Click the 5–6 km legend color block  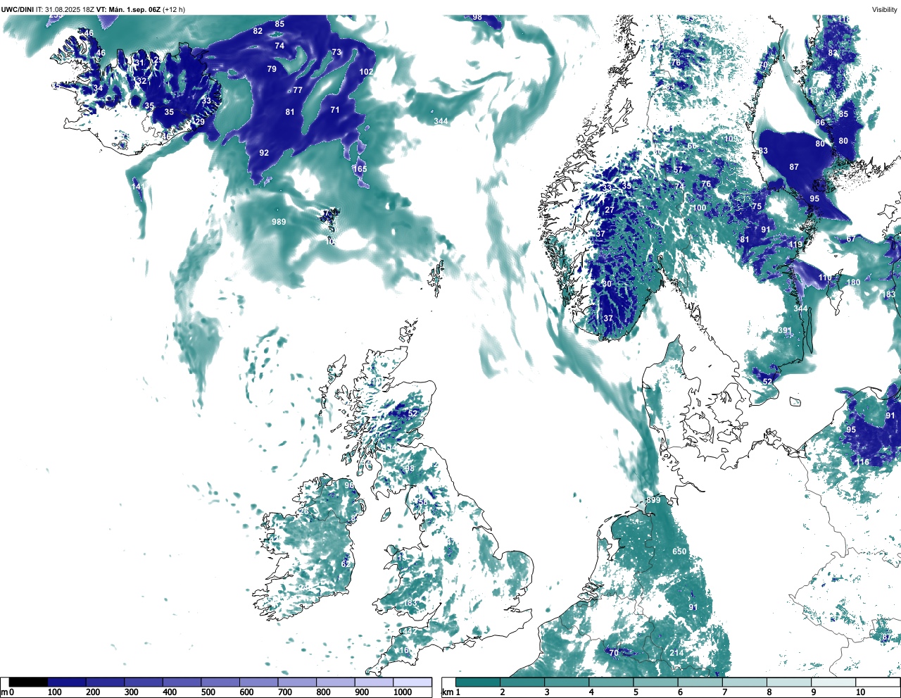(x=656, y=682)
